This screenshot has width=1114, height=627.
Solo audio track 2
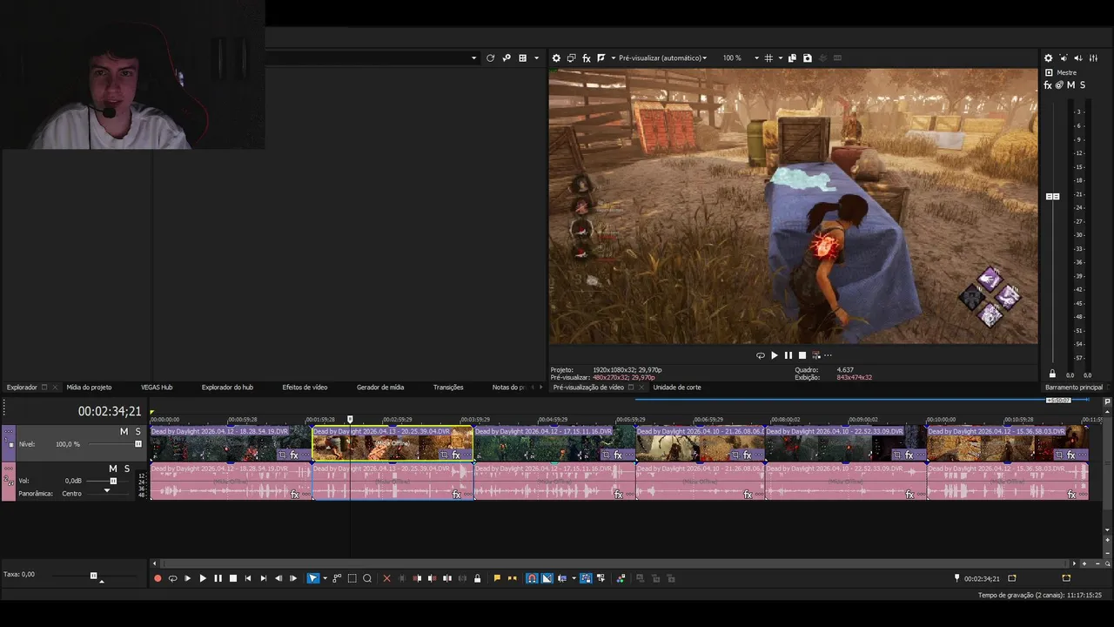(126, 469)
